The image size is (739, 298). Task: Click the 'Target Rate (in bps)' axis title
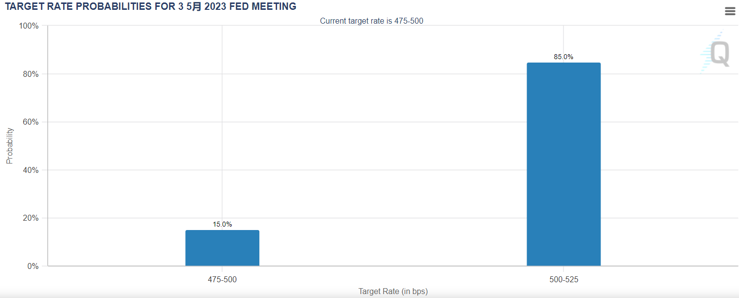tap(393, 291)
